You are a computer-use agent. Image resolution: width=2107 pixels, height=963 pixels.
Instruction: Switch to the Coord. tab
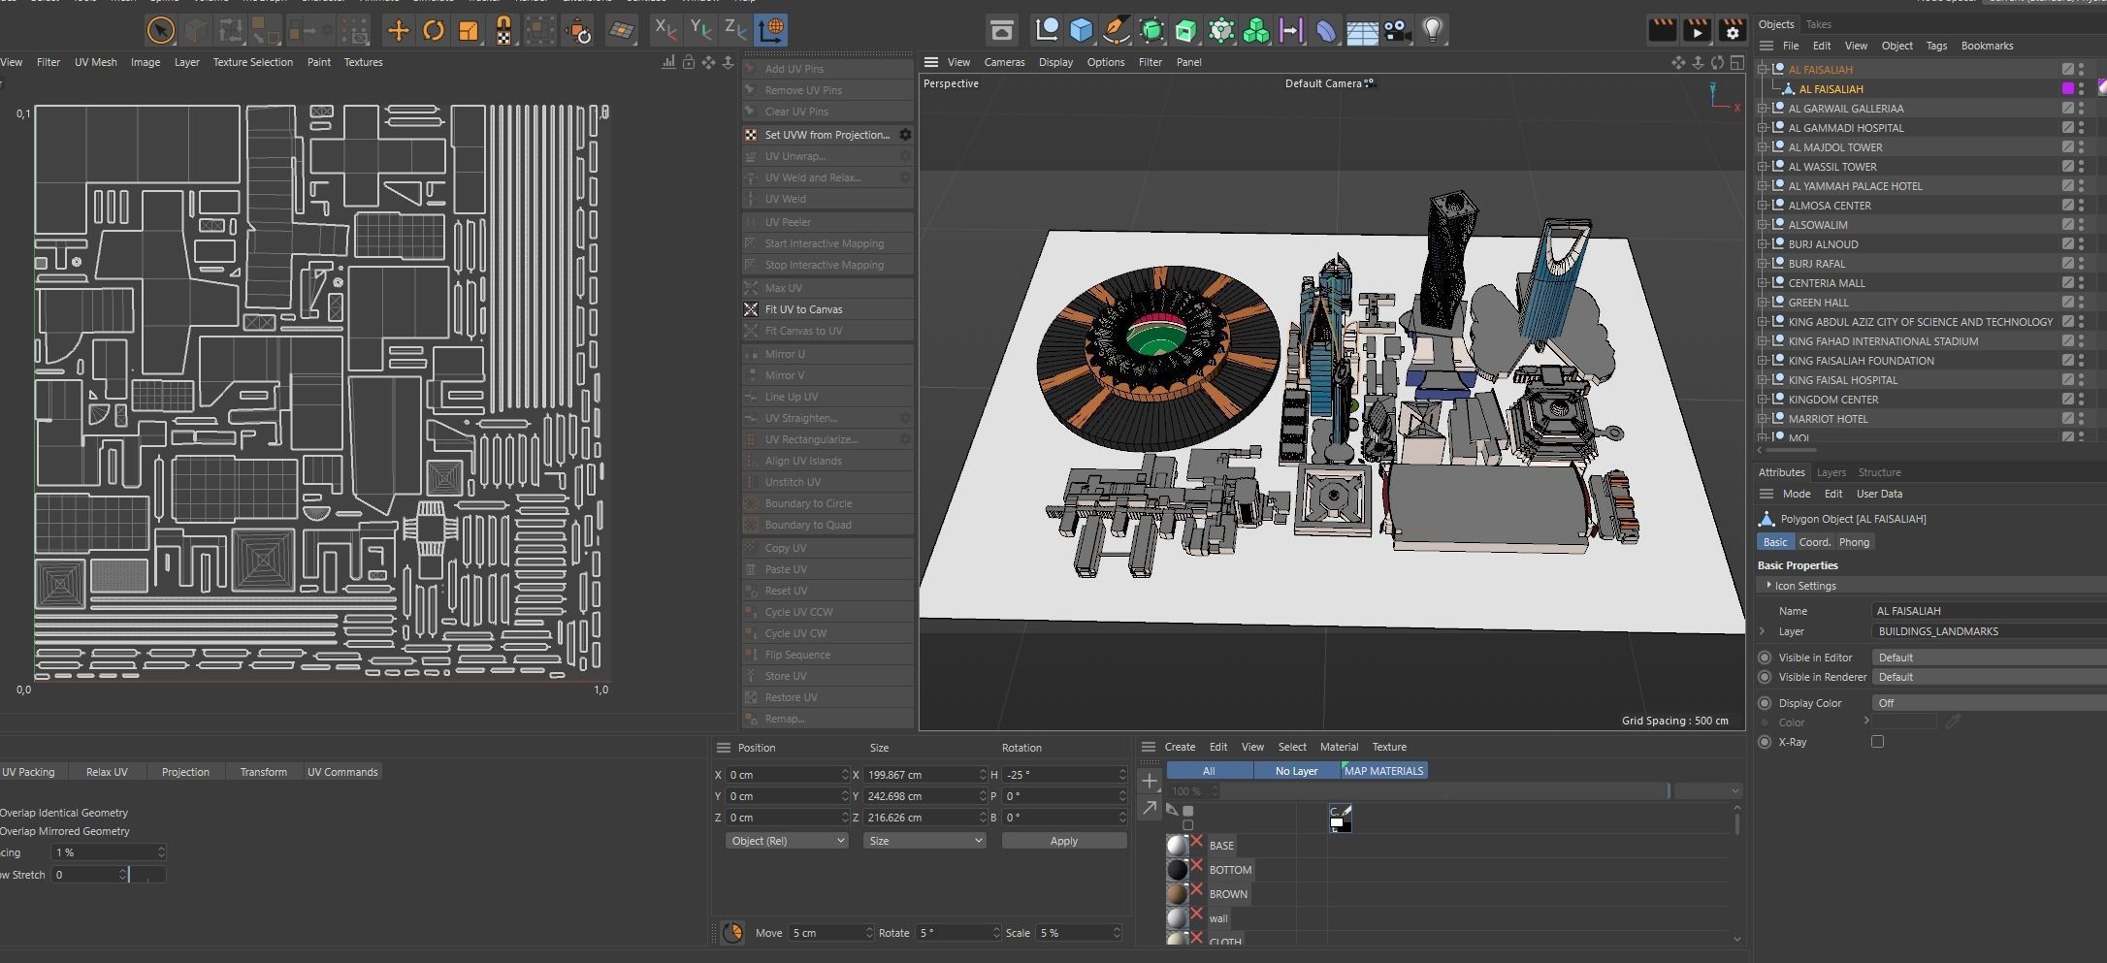pyautogui.click(x=1814, y=542)
